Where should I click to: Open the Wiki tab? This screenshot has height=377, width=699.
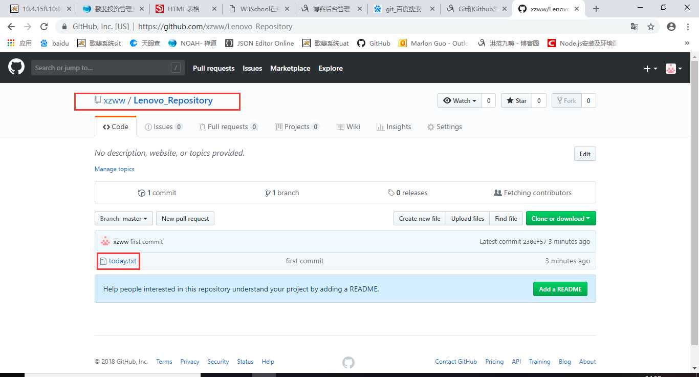coord(348,127)
